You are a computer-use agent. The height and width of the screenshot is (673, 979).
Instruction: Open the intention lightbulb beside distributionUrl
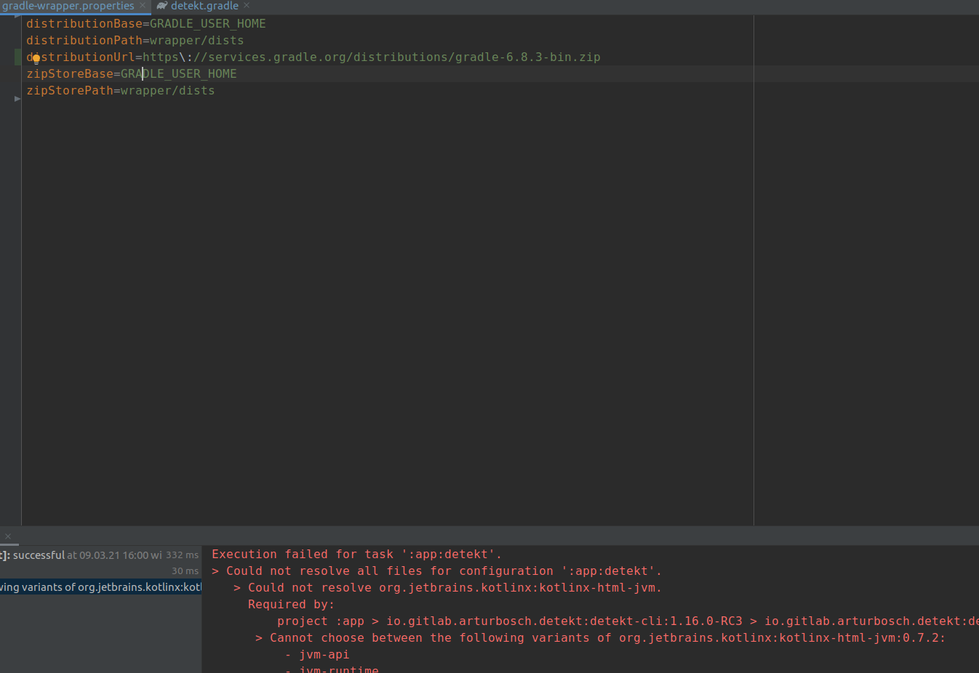tap(36, 57)
